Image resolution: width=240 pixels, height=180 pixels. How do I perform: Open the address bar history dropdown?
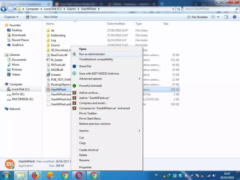pos(173,9)
